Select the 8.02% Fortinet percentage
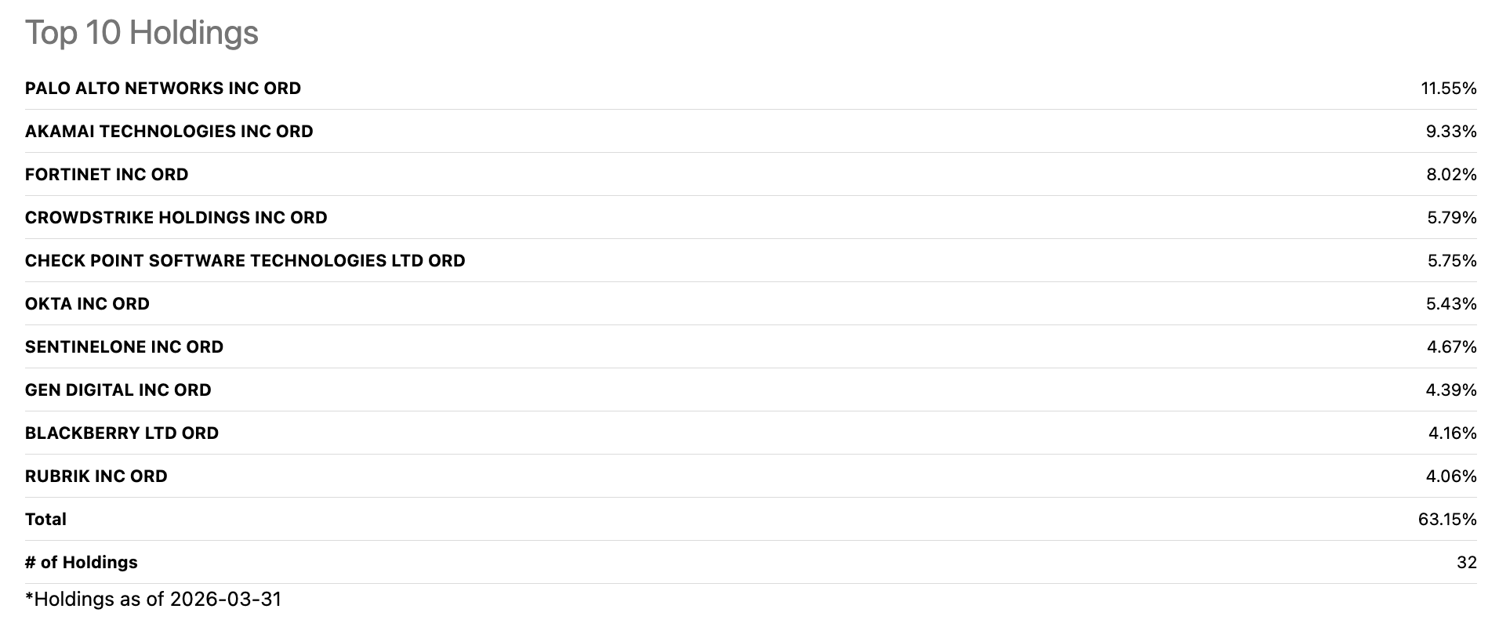 pyautogui.click(x=1450, y=175)
